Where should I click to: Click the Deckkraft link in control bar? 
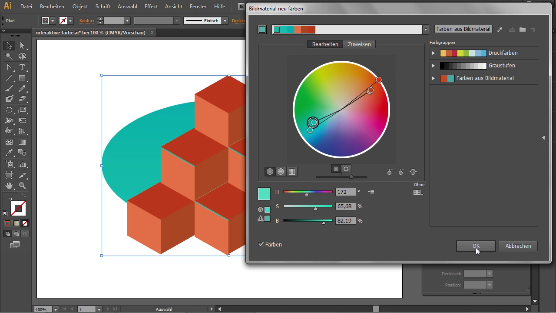tap(239, 20)
